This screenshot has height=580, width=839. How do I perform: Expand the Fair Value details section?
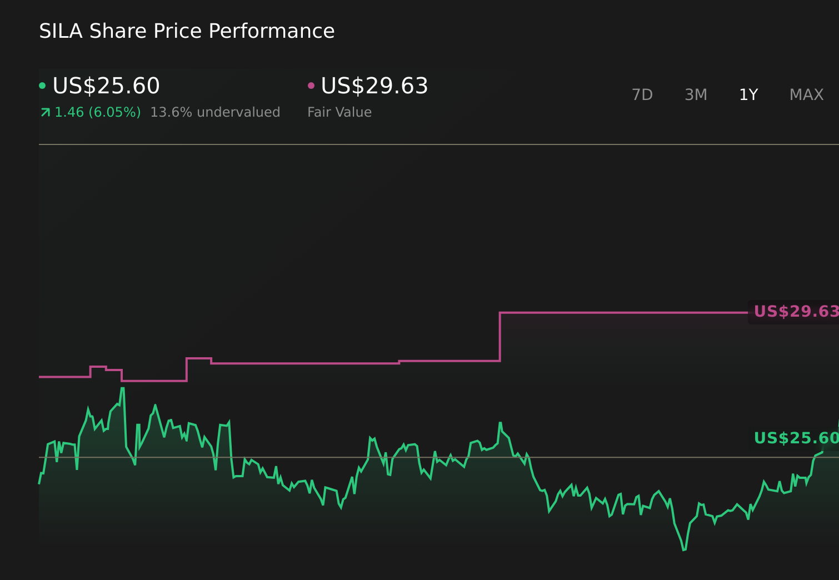click(x=339, y=112)
